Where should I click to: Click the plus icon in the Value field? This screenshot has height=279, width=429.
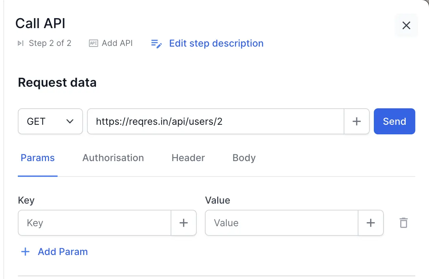(370, 223)
